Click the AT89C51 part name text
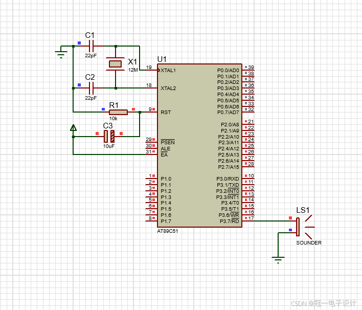Image resolution: width=362 pixels, height=310 pixels. tap(168, 231)
